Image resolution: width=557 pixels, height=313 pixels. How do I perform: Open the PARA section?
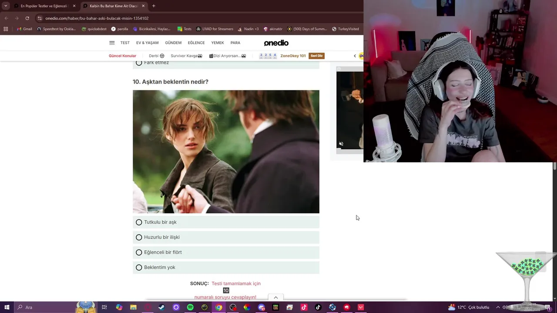tap(235, 43)
